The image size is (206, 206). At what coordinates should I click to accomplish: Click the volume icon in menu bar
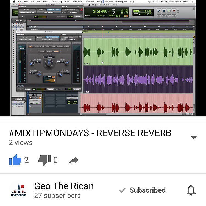pos(162,2)
